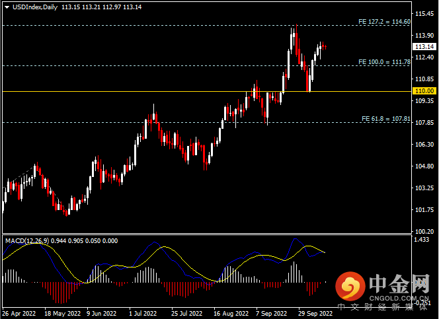
Task: Click the 1 Jul 2022 date label
Action: [x=143, y=314]
